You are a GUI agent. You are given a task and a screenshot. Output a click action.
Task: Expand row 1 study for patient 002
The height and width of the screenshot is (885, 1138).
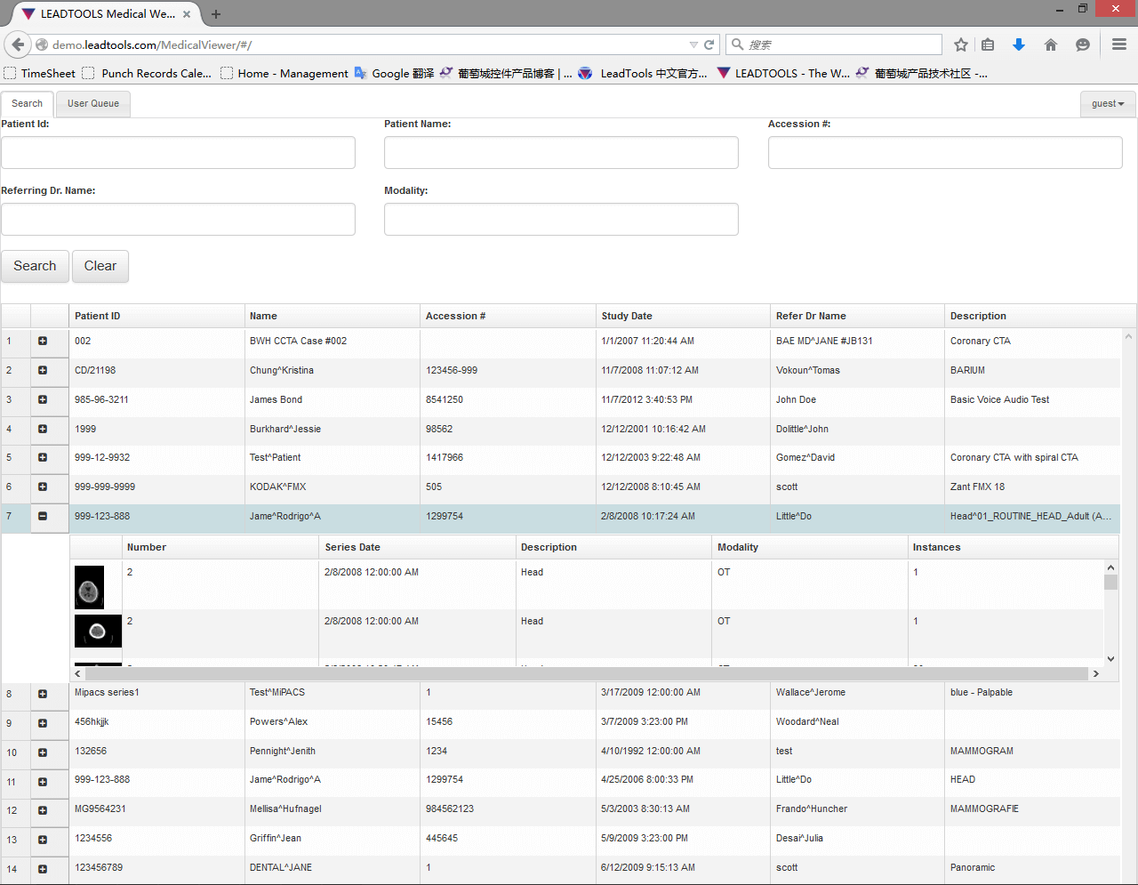point(43,341)
